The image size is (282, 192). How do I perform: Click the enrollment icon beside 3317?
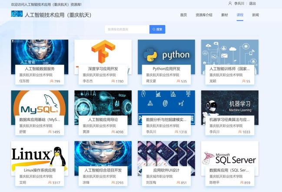[50, 182]
